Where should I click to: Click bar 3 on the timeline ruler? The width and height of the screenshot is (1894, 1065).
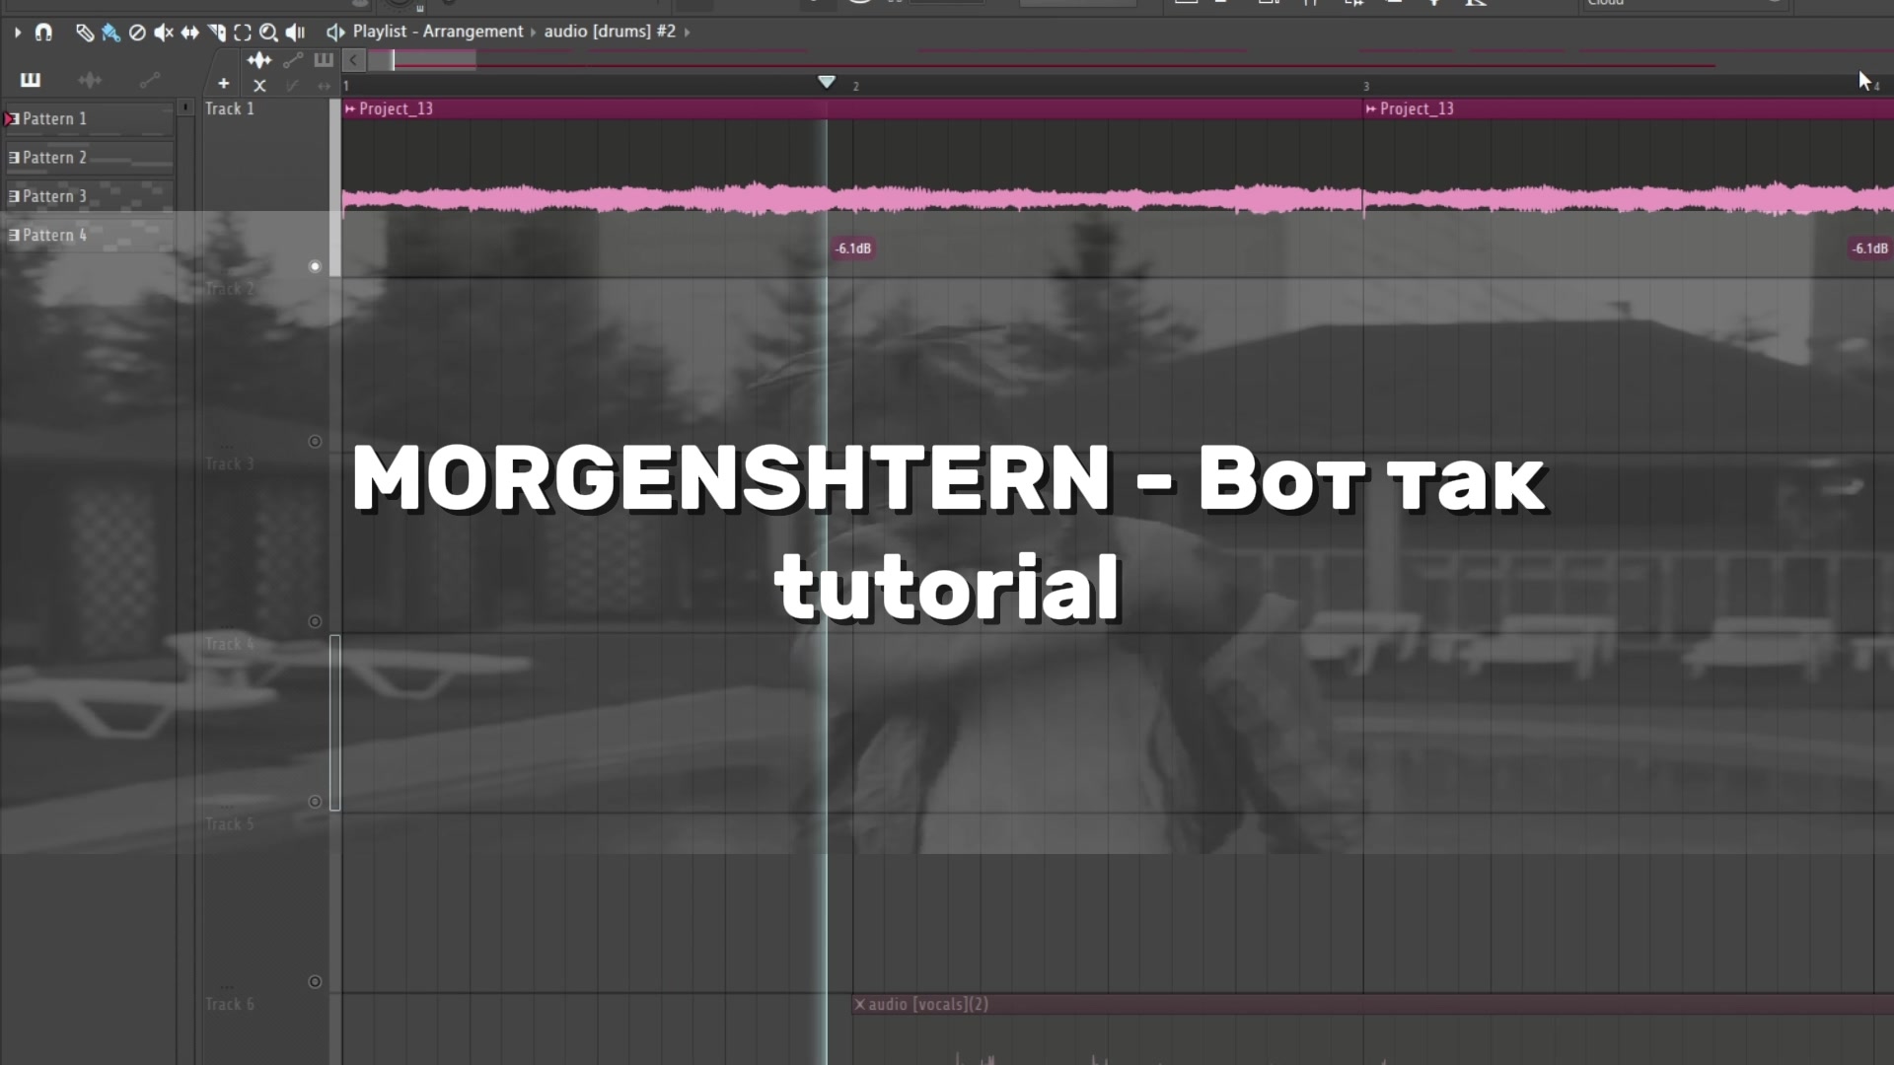1366,87
